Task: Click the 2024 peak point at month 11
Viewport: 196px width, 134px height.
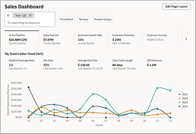Action: 157,88
